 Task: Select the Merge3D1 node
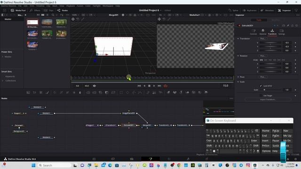[147, 125]
